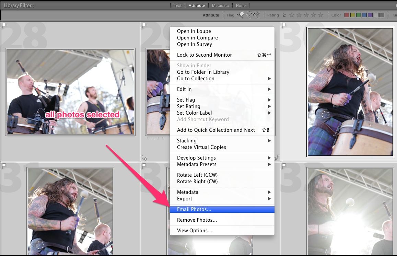Choose Rotate Right (CW)

pyautogui.click(x=222, y=182)
